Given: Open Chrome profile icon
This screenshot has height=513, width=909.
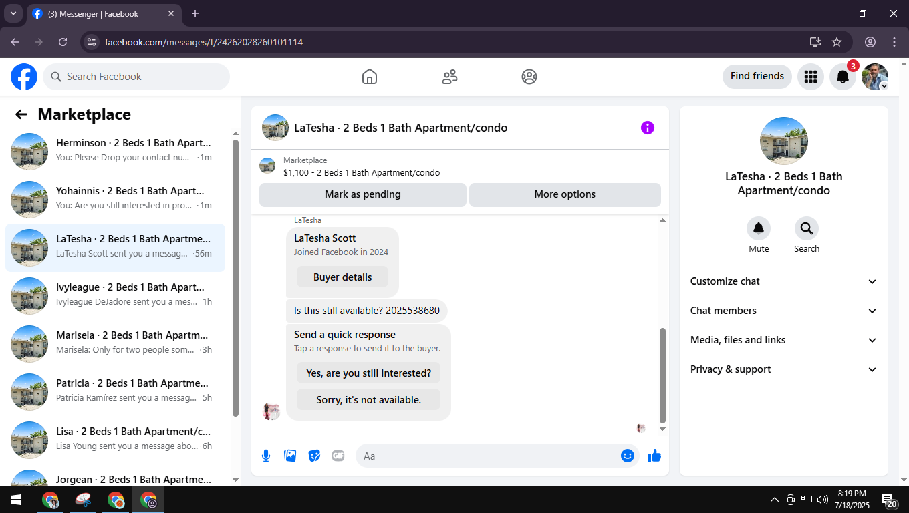Looking at the screenshot, I should click(870, 42).
